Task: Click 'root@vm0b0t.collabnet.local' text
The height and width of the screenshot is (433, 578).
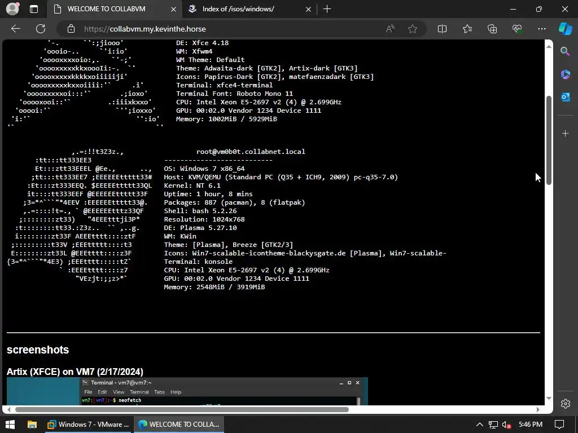Action: [251, 152]
